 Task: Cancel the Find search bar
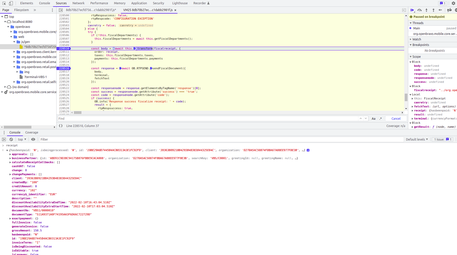coord(396,119)
